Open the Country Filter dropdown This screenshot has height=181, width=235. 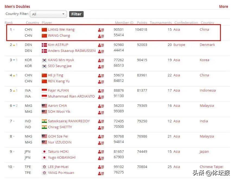49,14
